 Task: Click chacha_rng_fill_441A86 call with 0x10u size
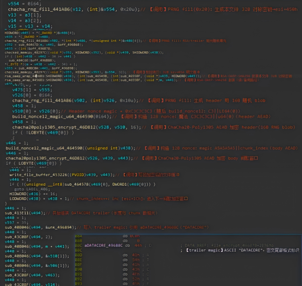(75, 100)
